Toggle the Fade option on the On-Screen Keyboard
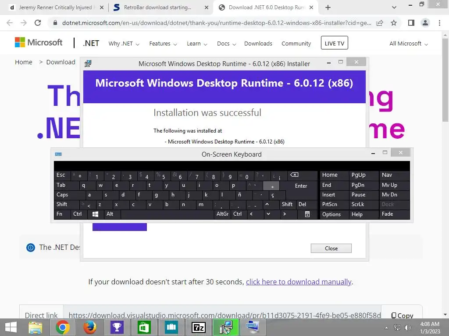Image resolution: width=449 pixels, height=336 pixels. (394, 214)
